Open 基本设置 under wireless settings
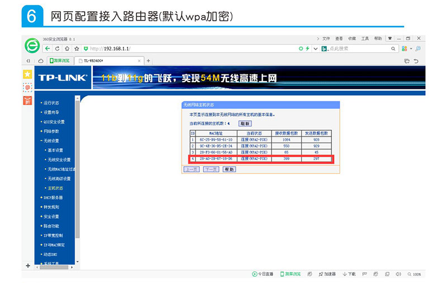This screenshot has width=447, height=283. [x=55, y=150]
